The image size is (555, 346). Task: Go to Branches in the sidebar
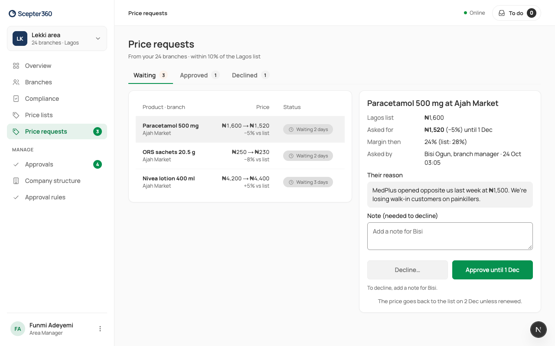click(57, 82)
